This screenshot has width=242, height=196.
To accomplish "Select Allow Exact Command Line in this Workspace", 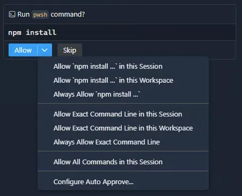I will pos(123,128).
